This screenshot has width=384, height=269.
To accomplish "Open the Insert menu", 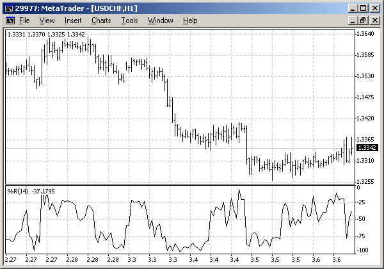I will [x=73, y=20].
